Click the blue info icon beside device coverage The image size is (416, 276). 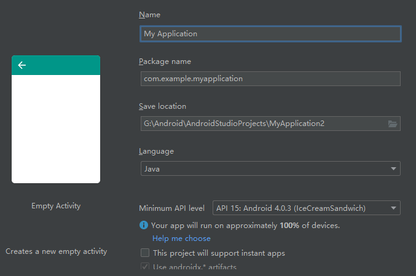pos(144,226)
